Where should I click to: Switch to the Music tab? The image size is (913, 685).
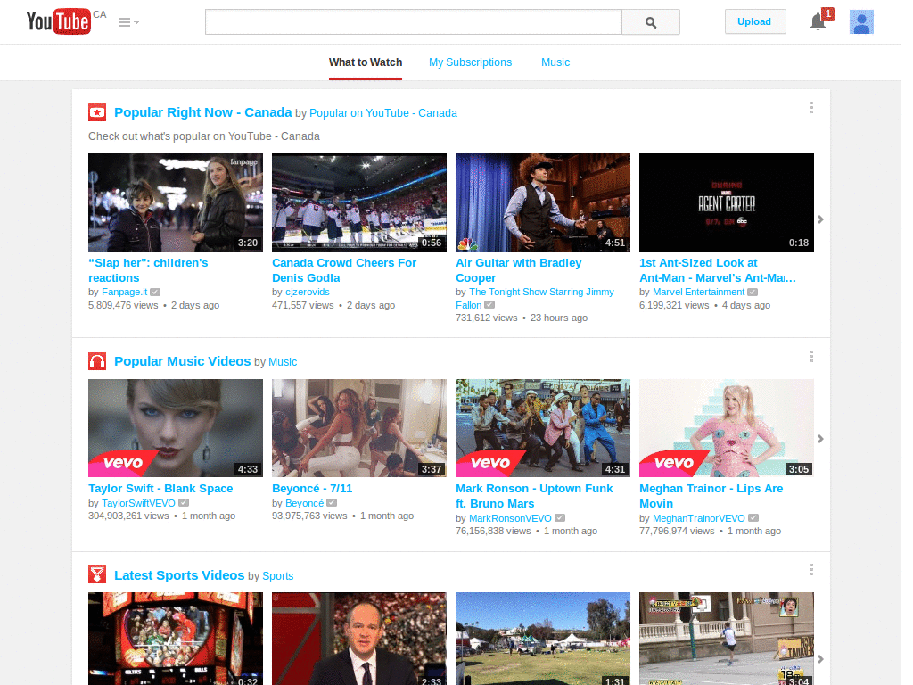pyautogui.click(x=555, y=62)
